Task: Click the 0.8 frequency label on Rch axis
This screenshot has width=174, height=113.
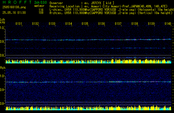Action: click(2, 103)
